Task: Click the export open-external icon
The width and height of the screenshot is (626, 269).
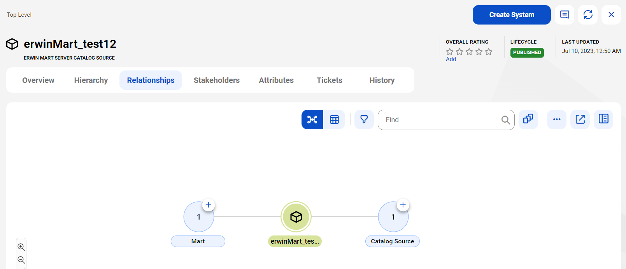Action: click(x=580, y=120)
